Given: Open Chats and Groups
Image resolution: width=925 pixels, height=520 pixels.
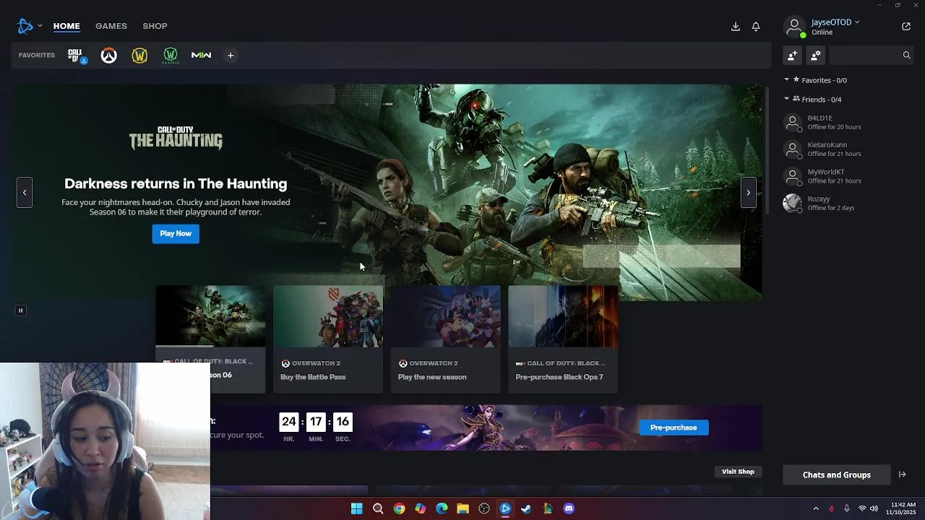Looking at the screenshot, I should click(837, 474).
